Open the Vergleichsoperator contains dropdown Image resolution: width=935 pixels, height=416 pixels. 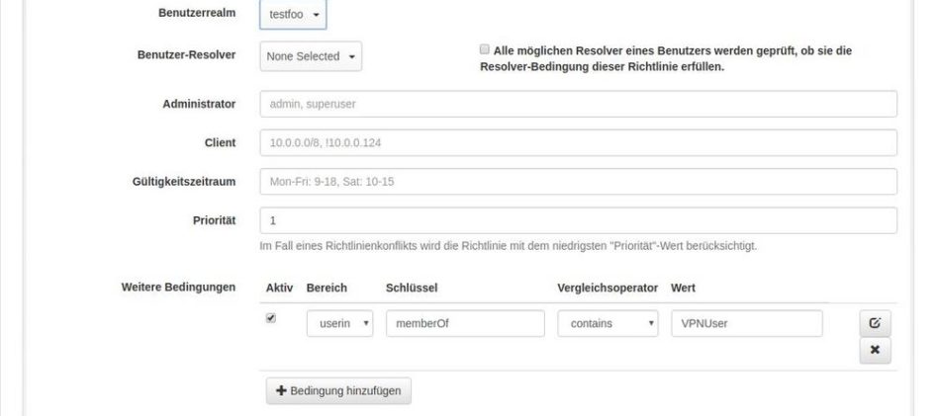pos(608,323)
